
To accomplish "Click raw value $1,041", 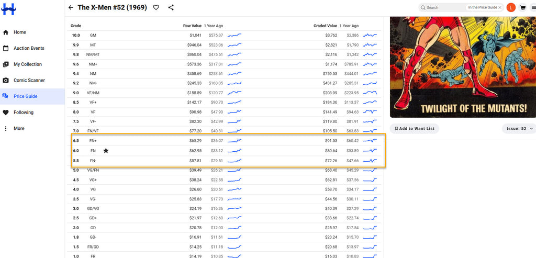I will (x=196, y=35).
